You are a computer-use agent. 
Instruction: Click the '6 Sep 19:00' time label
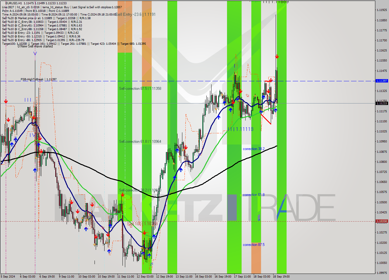point(46,277)
